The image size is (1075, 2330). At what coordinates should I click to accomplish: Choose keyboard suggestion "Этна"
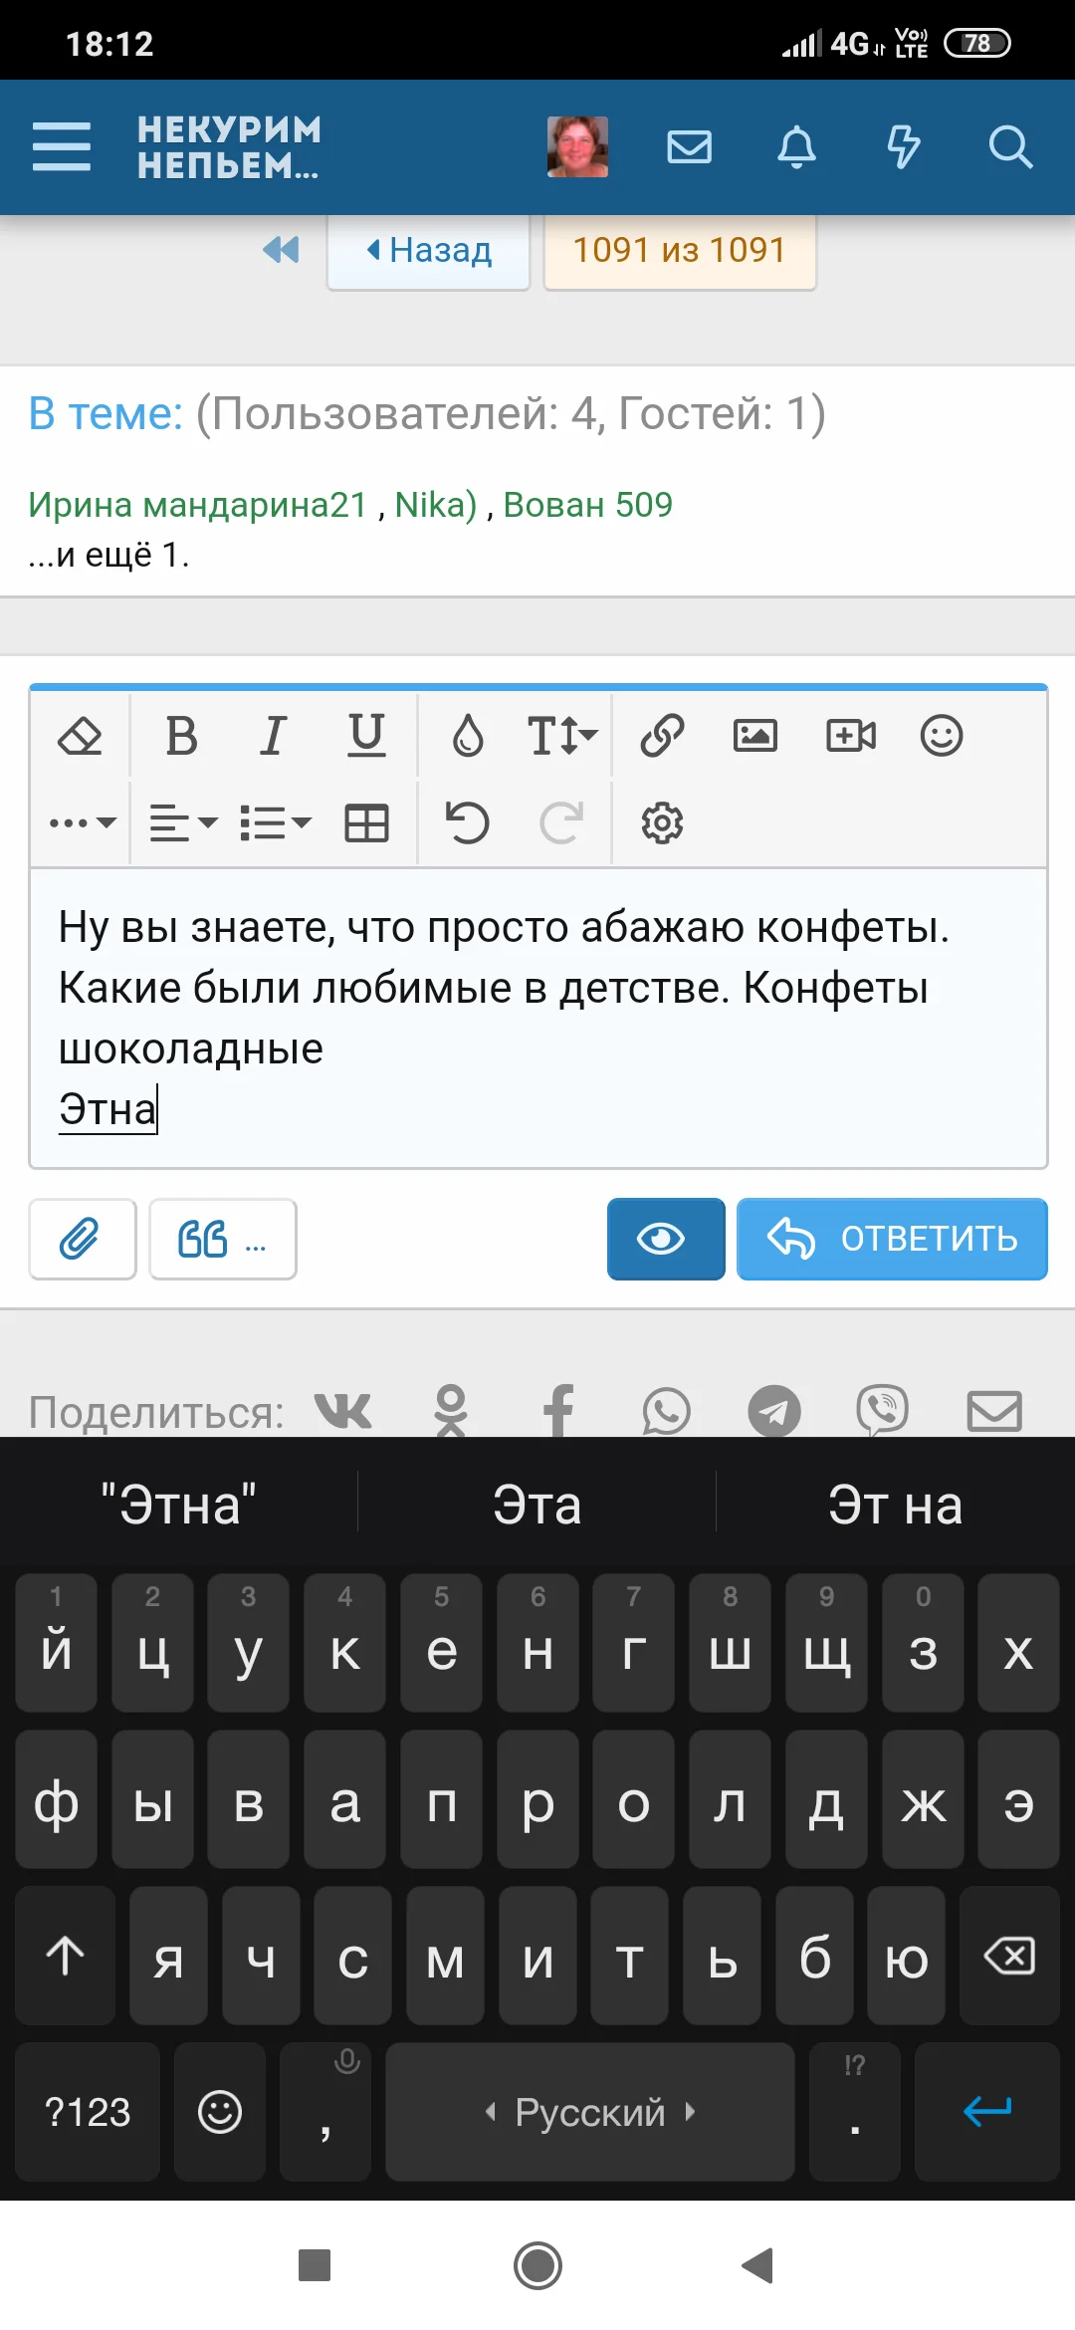(x=179, y=1505)
